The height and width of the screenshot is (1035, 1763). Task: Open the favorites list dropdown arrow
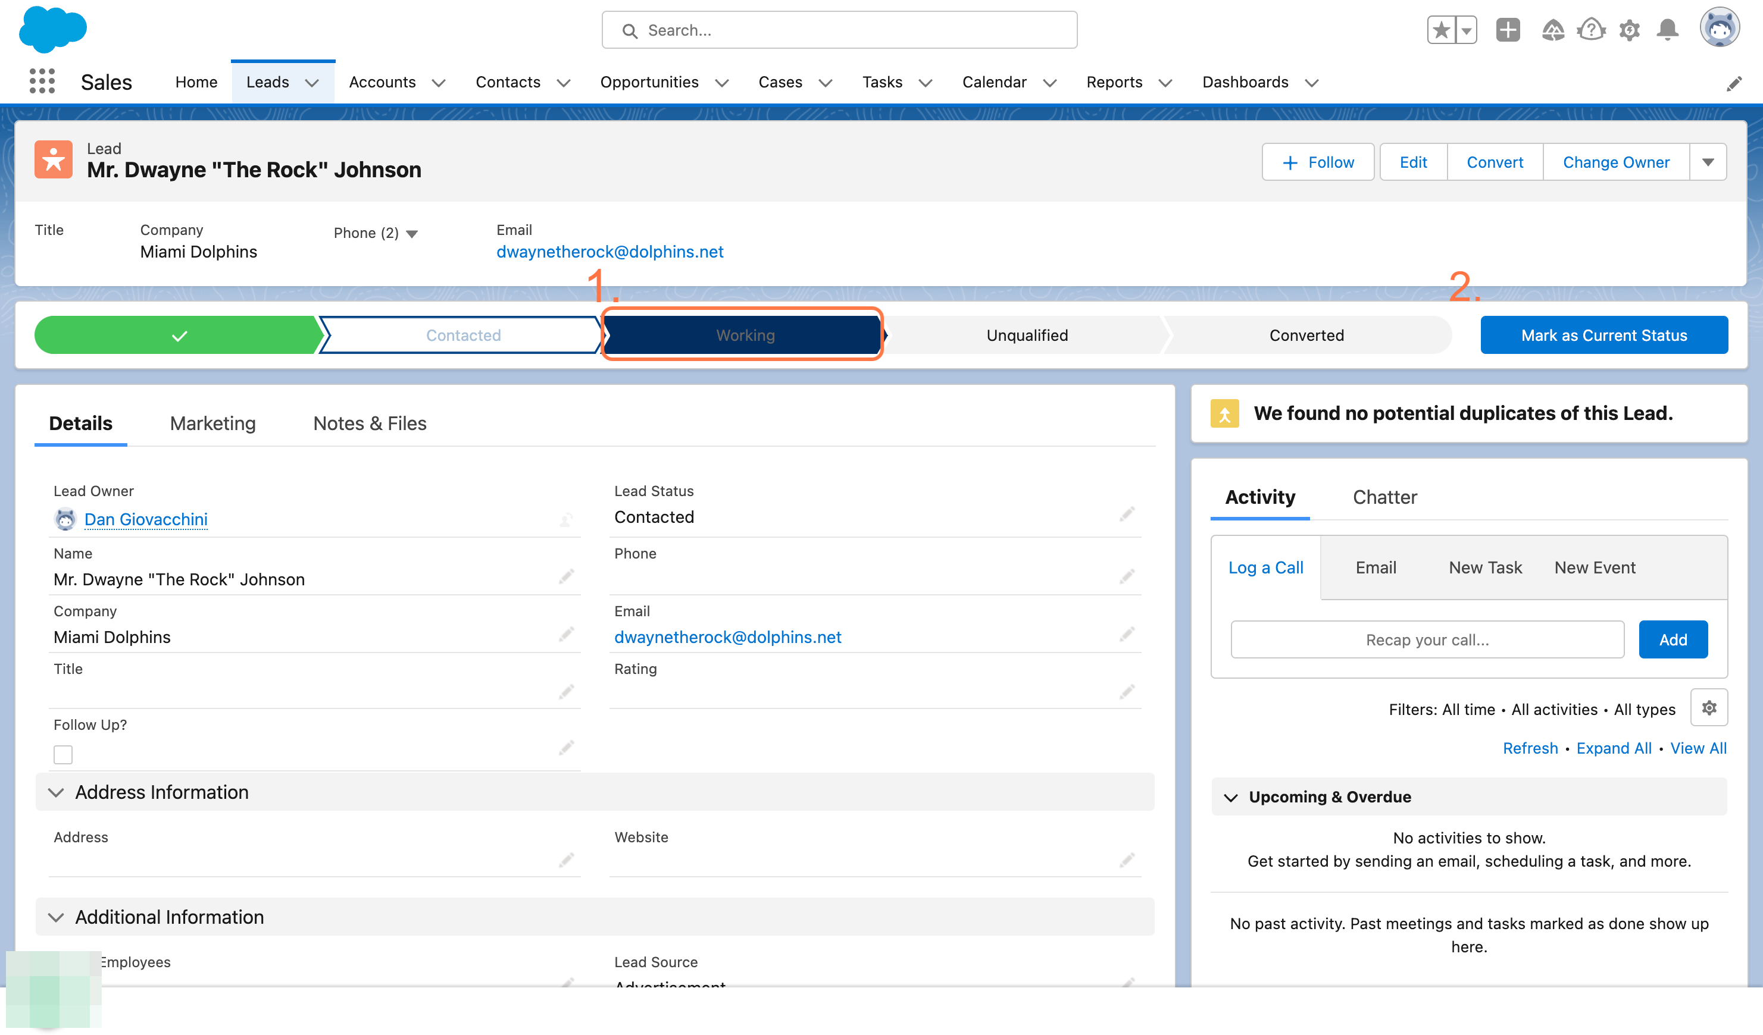coord(1467,30)
